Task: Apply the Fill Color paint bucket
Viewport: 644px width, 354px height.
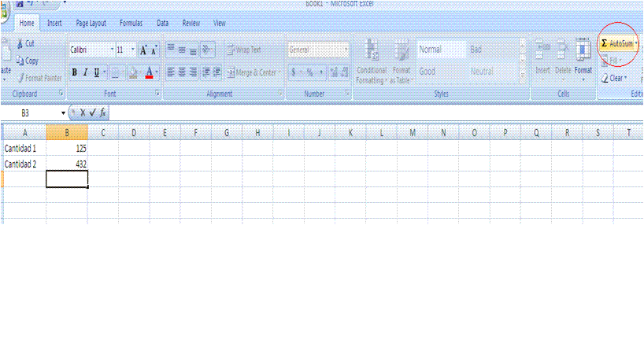Action: coord(133,73)
